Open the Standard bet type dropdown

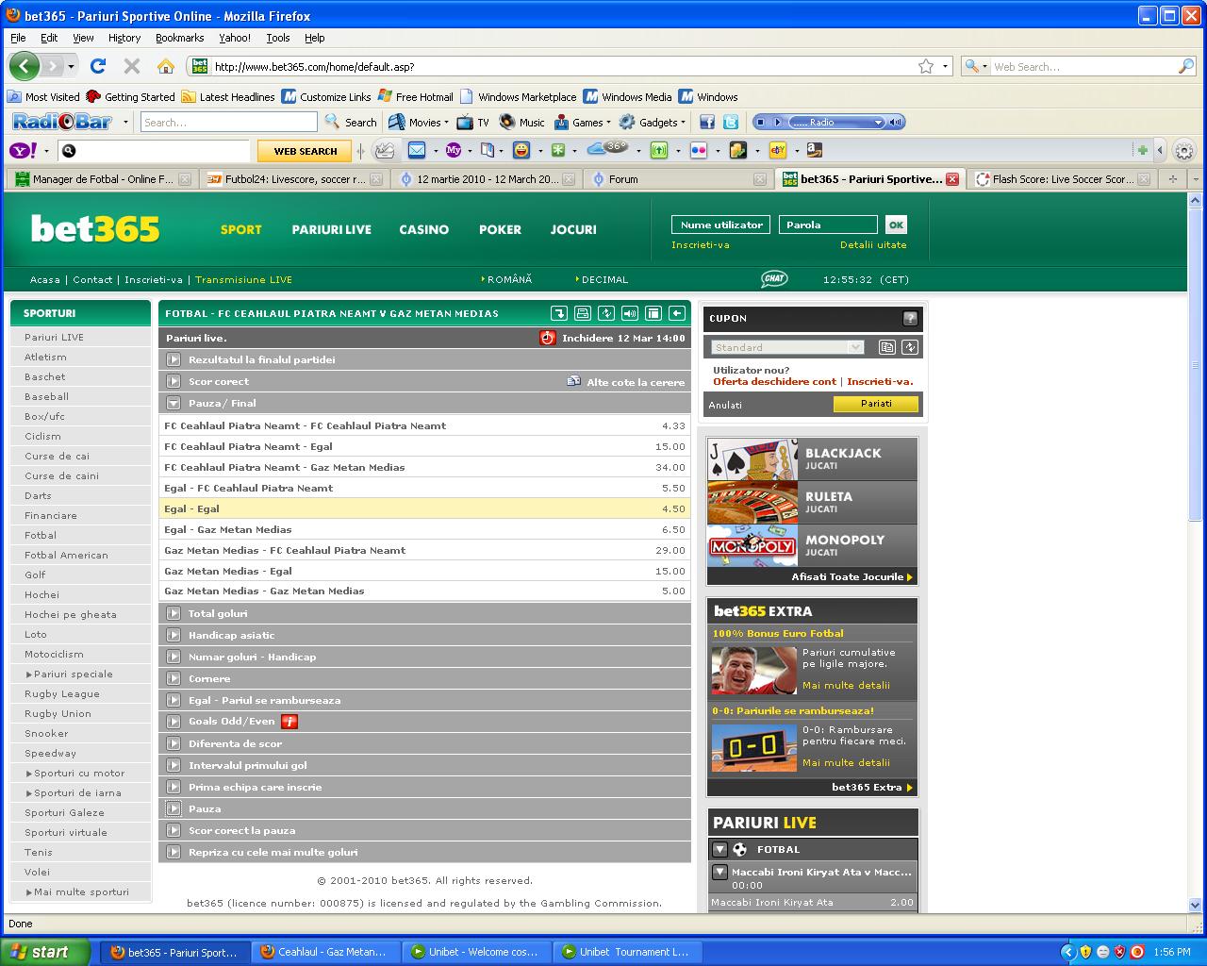click(x=787, y=347)
